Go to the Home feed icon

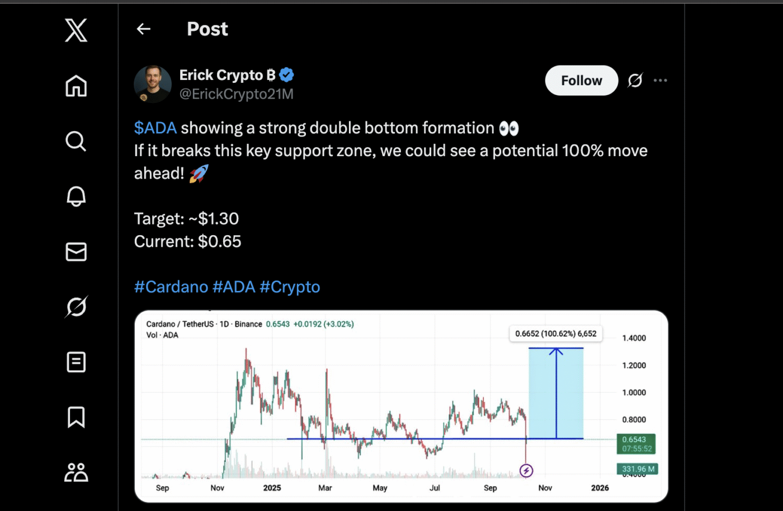coord(76,86)
